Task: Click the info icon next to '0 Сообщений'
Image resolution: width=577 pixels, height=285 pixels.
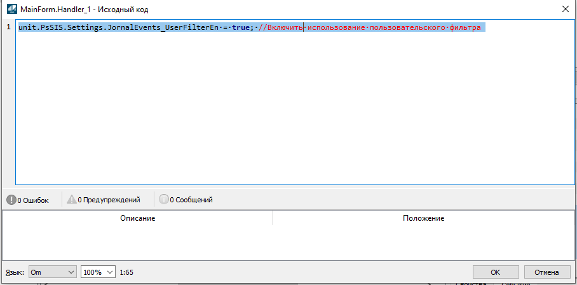Action: pyautogui.click(x=163, y=200)
